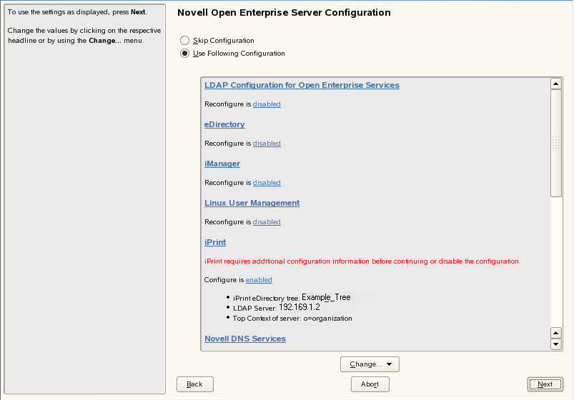This screenshot has height=400, width=574.
Task: Click the iPrint headline link
Action: tap(215, 242)
